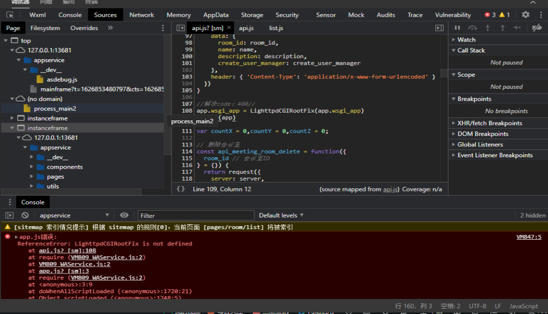
Task: Open app.js? [sm]:3 stack link
Action: pos(64,271)
